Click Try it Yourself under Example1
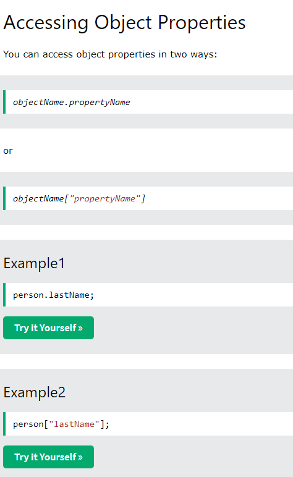This screenshot has width=293, height=477. [x=48, y=327]
